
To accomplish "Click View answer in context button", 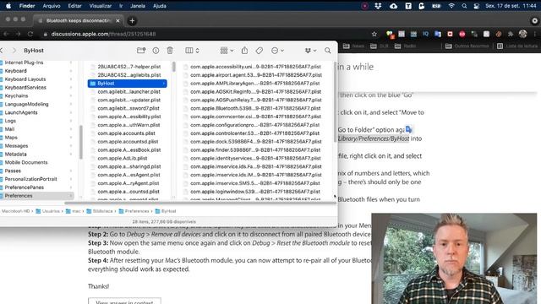I will [124, 301].
